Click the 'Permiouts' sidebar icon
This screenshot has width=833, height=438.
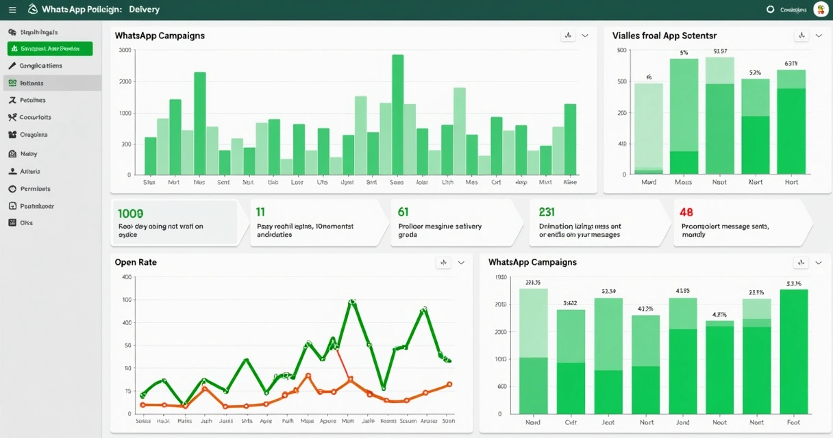tap(12, 188)
